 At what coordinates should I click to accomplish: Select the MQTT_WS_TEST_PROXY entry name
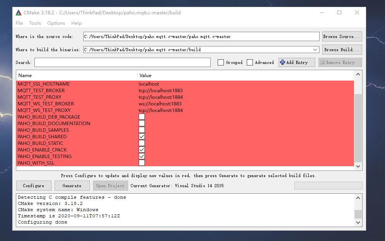[x=44, y=110]
